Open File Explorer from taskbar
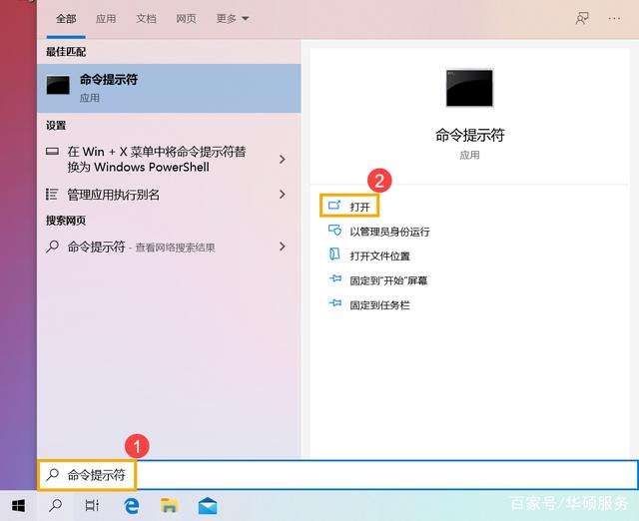This screenshot has height=521, width=639. pos(169,505)
